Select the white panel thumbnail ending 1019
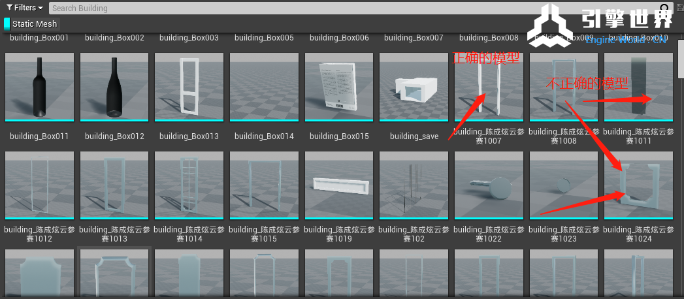 point(339,185)
